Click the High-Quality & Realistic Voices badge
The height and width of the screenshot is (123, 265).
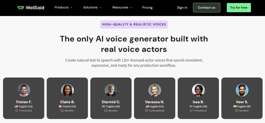pyautogui.click(x=134, y=24)
